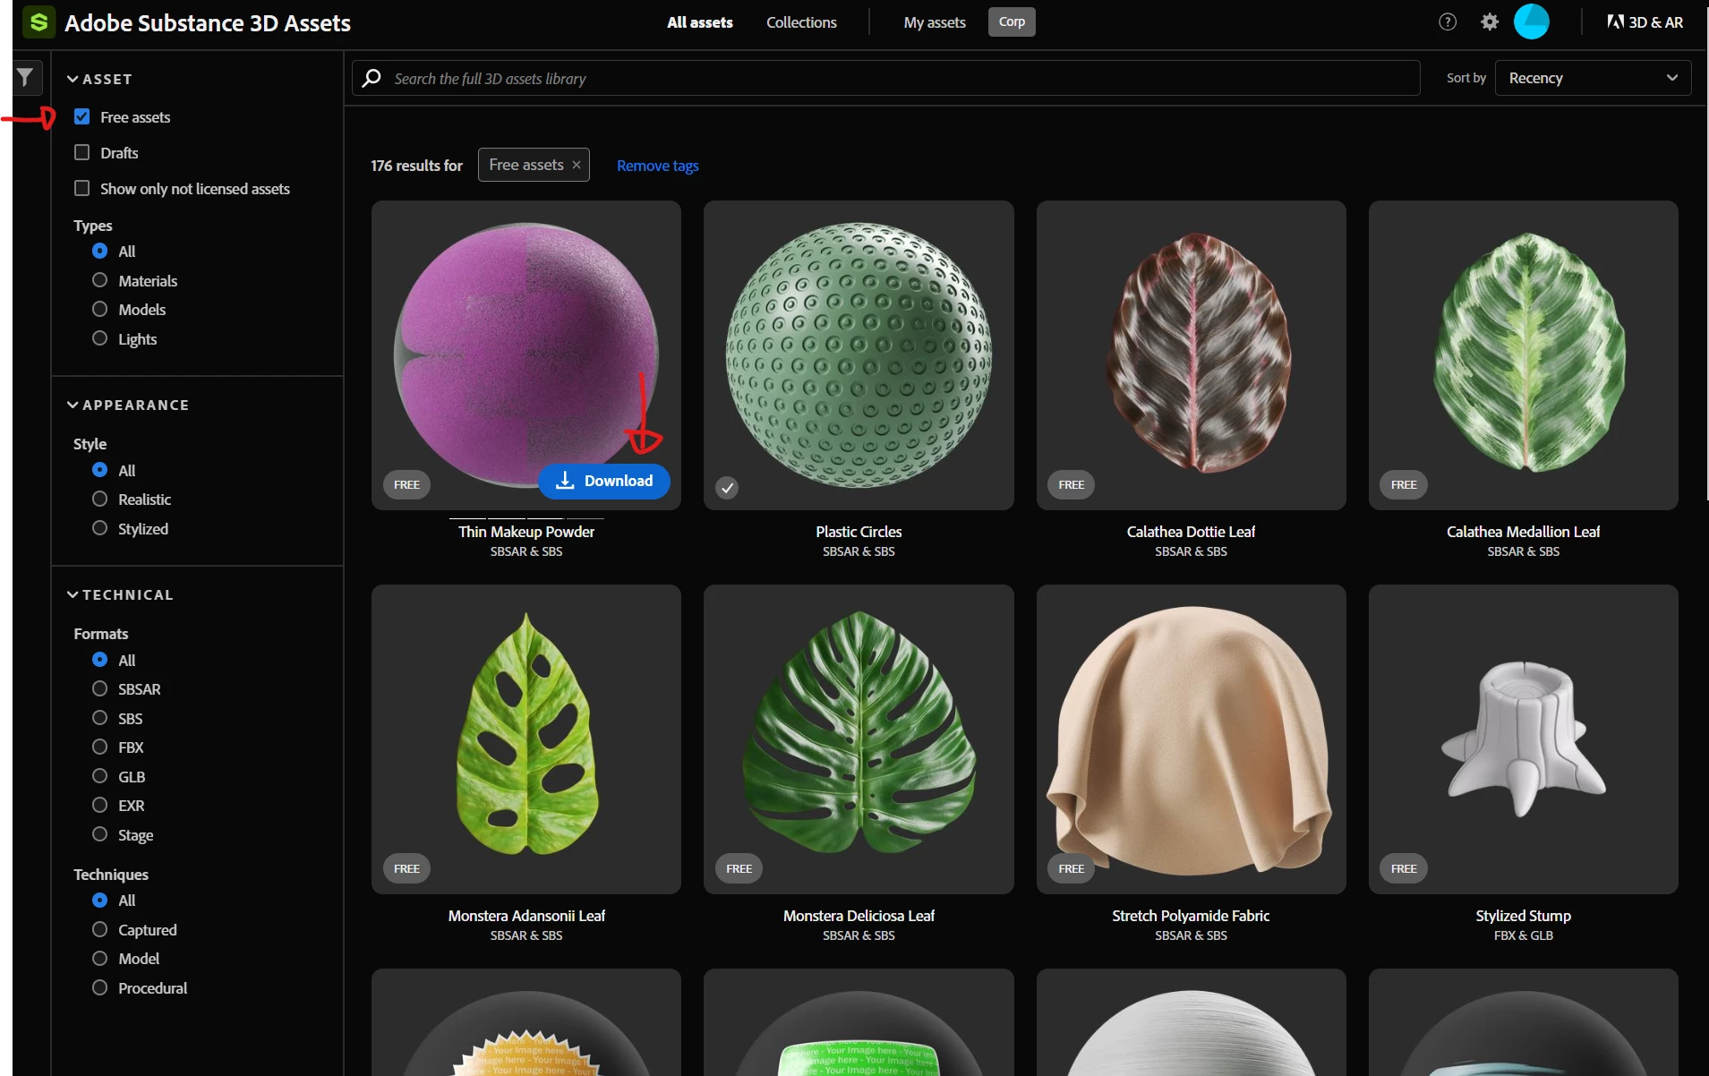The height and width of the screenshot is (1076, 1709).
Task: Collapse the APPEARANCE filter section
Action: (128, 405)
